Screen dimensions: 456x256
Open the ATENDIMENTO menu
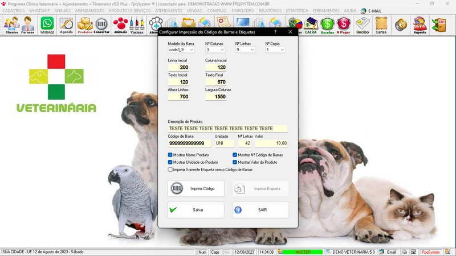tap(169, 11)
